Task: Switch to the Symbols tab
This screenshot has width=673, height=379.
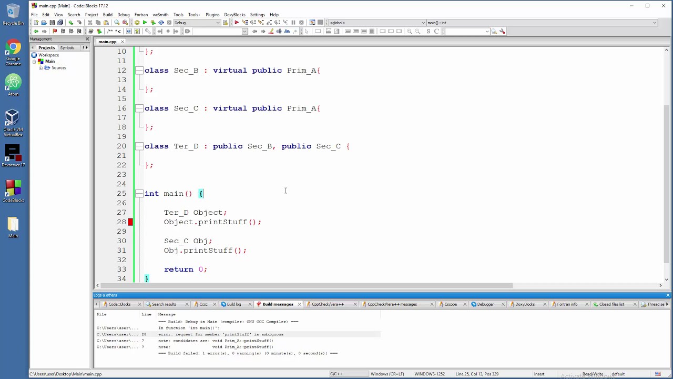Action: pos(67,47)
